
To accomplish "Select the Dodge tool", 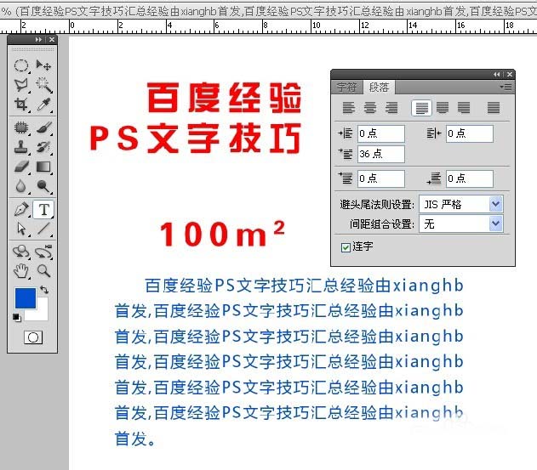I will coord(43,186).
